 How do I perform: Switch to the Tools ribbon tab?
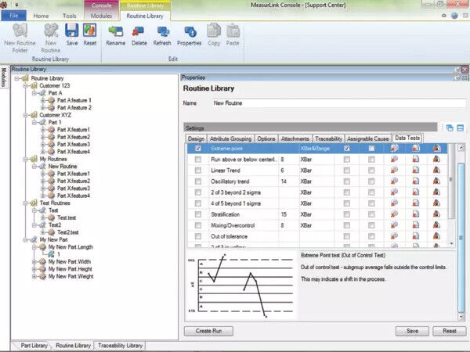[x=70, y=16]
